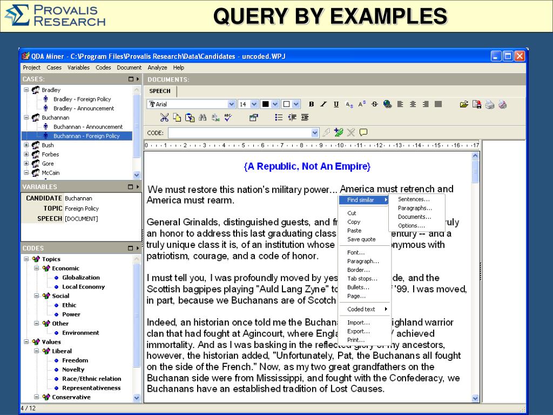Image resolution: width=553 pixels, height=415 pixels.
Task: Collapse the Topics code category
Action: [x=26, y=259]
